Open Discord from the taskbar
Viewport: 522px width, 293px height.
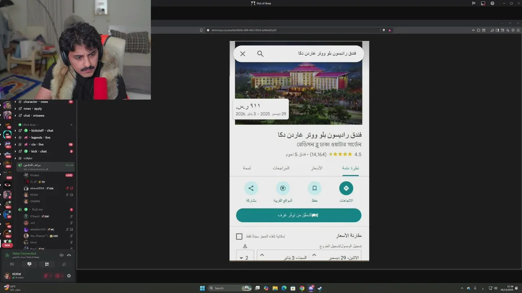(311, 288)
